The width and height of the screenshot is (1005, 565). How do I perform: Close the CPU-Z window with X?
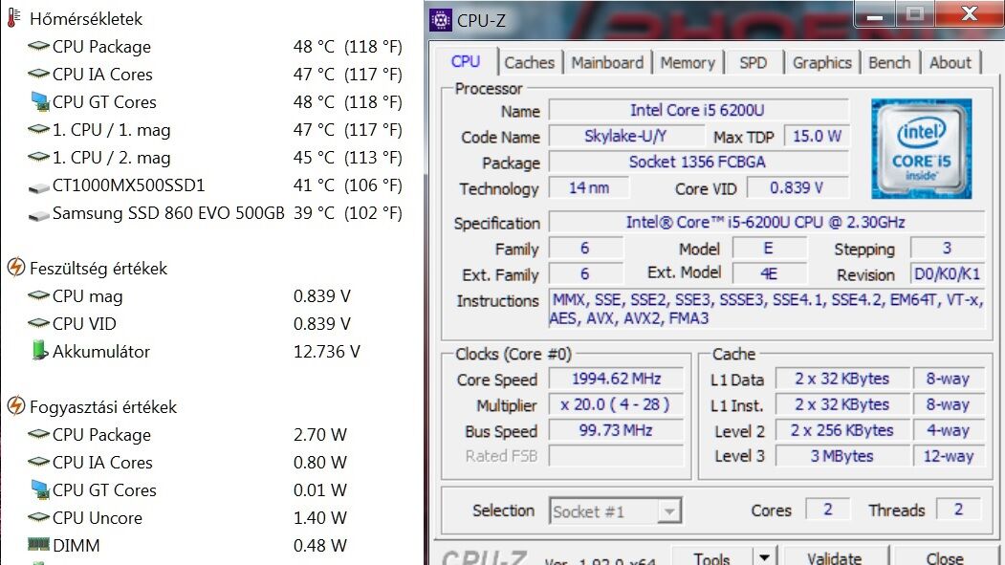969,14
